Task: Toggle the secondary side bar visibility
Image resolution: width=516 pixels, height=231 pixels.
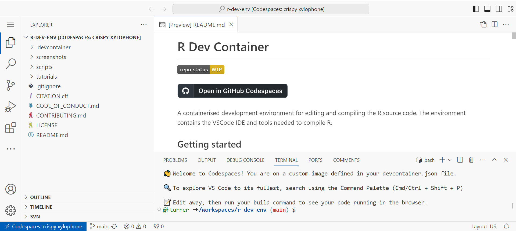Action: point(499,9)
